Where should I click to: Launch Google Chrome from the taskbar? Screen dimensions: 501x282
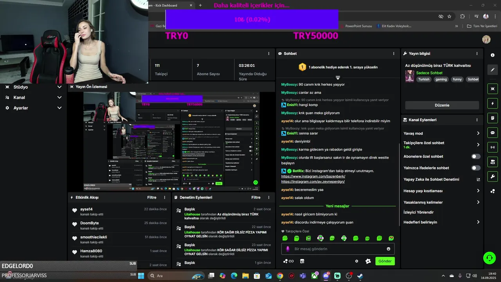click(x=280, y=276)
